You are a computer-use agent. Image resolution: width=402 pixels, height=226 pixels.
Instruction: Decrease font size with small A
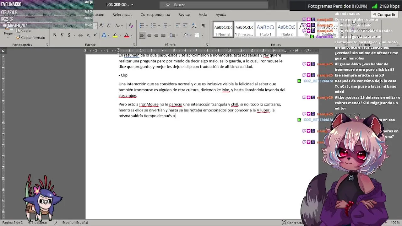(108, 26)
